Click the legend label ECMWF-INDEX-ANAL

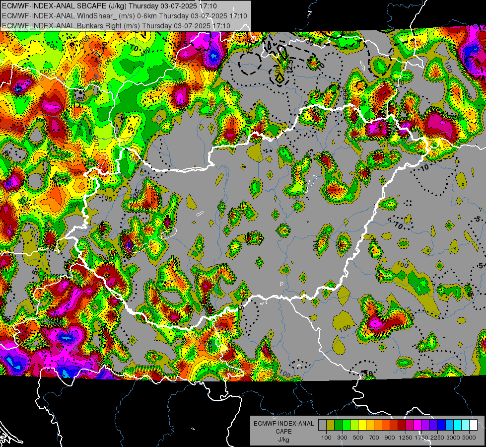[x=283, y=424]
